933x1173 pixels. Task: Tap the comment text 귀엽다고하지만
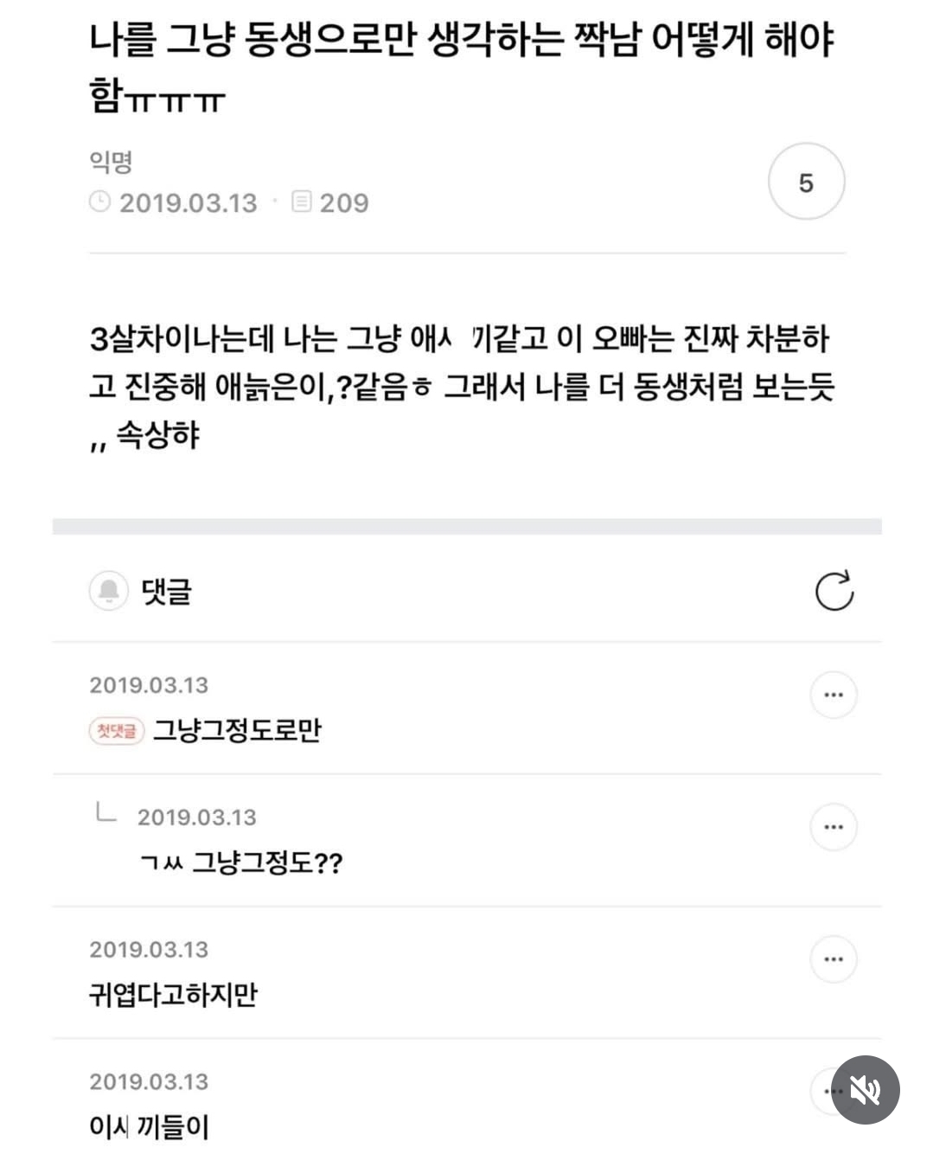click(174, 995)
